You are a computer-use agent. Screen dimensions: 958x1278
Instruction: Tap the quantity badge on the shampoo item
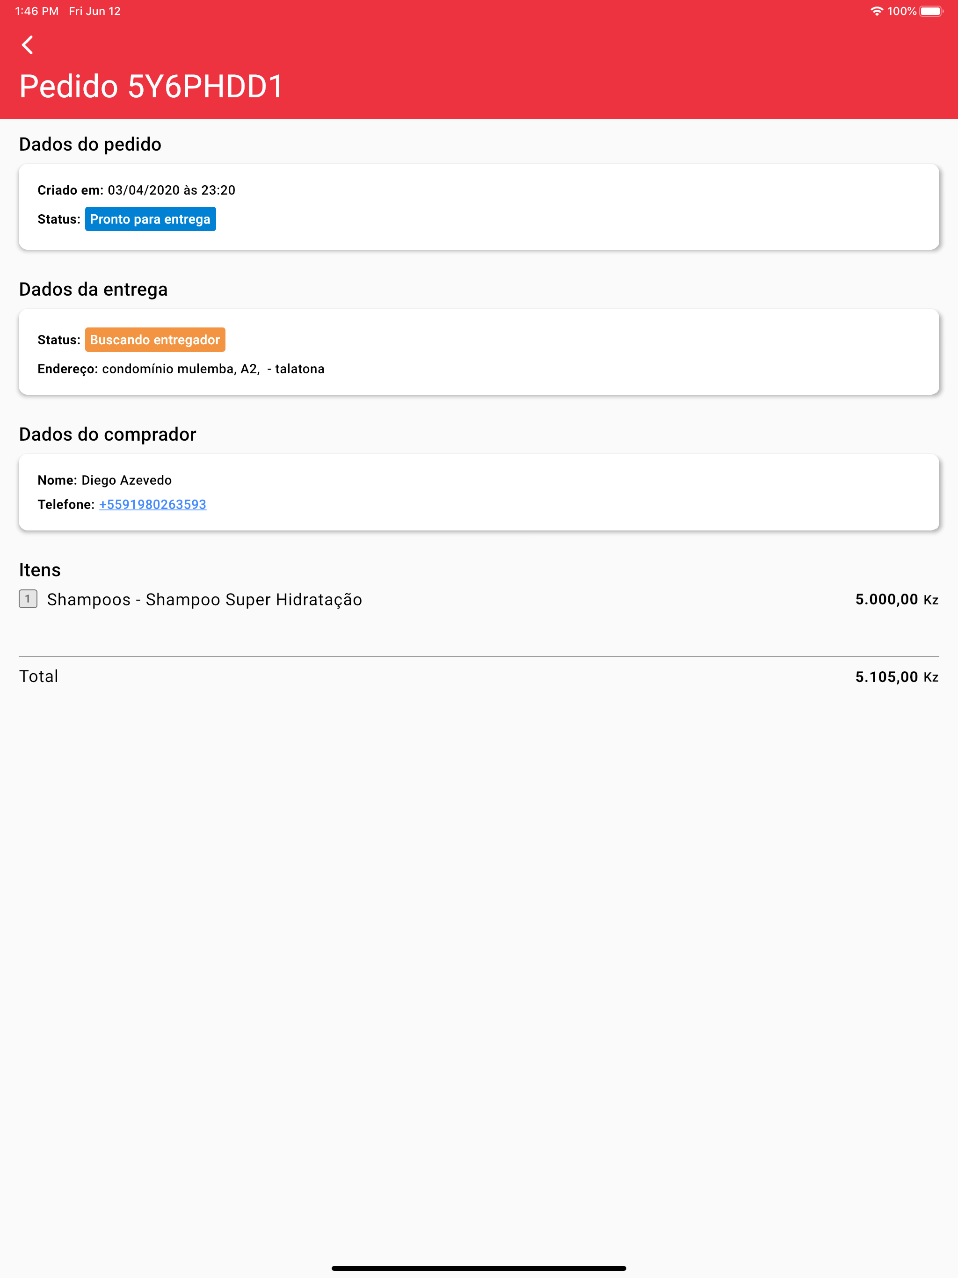28,599
